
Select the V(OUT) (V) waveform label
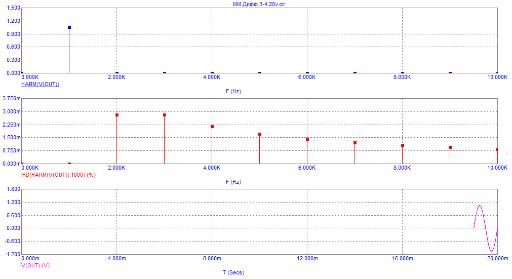coord(35,266)
